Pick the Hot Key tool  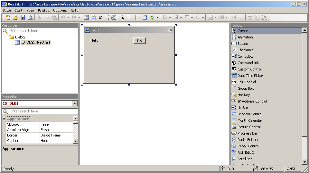point(267,95)
